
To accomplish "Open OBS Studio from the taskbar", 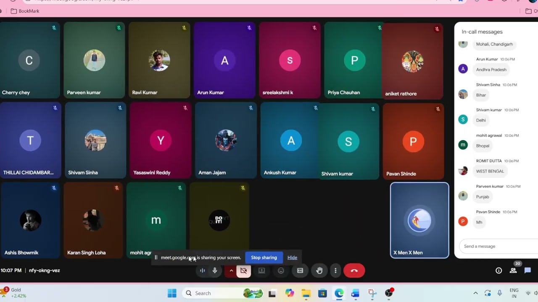I will [389, 293].
